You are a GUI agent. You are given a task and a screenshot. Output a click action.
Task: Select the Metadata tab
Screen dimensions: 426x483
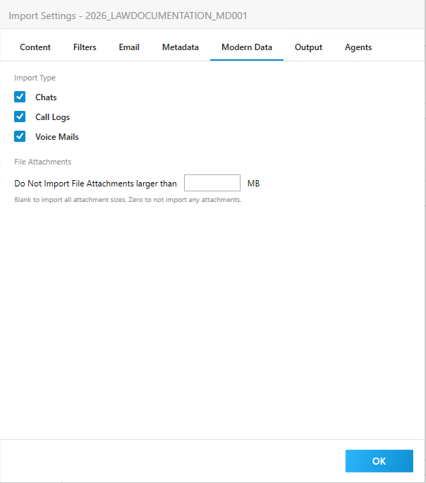181,47
